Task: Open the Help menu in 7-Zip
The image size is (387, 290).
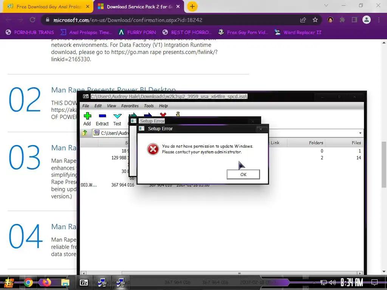Action: [163, 106]
